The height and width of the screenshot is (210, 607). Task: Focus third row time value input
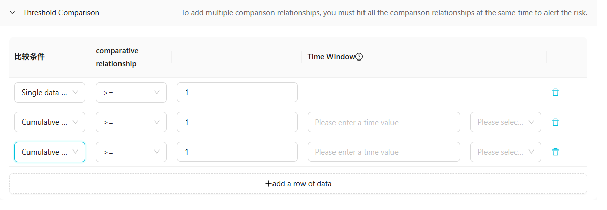point(383,152)
